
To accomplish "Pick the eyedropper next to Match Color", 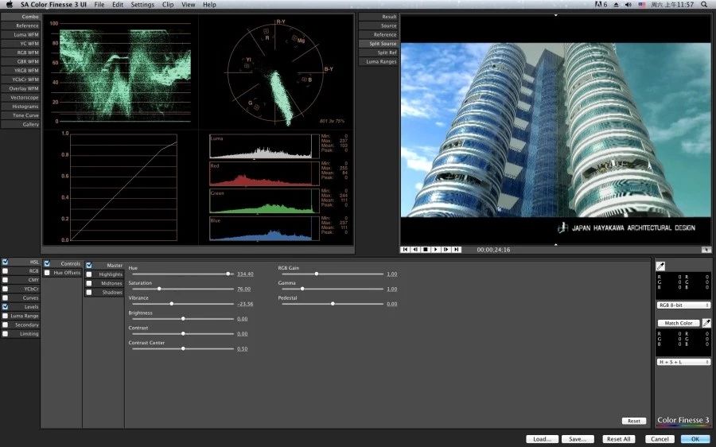I will pos(706,323).
